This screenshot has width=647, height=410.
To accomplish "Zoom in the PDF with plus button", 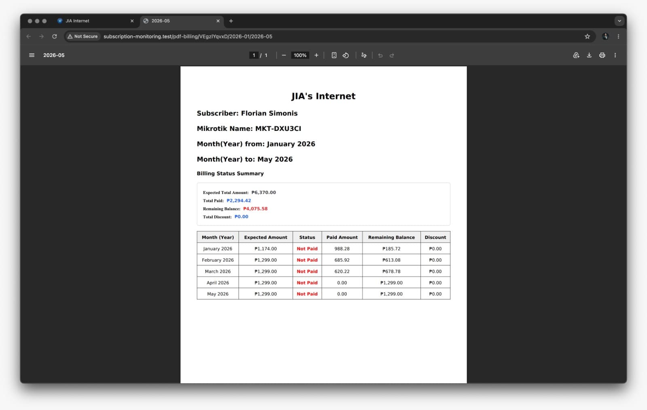I will 316,55.
